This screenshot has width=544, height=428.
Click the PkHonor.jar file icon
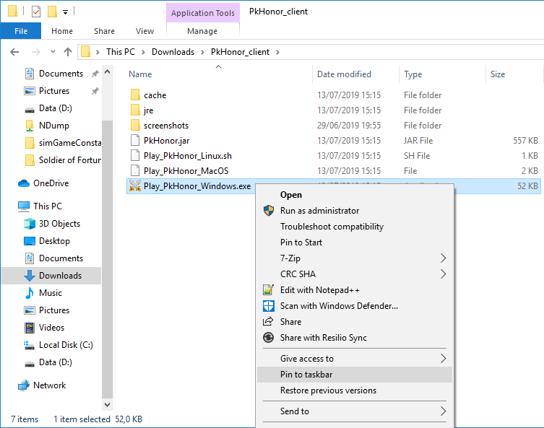coord(134,141)
